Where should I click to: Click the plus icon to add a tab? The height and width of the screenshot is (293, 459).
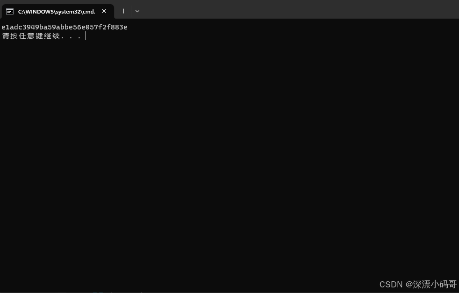click(123, 11)
